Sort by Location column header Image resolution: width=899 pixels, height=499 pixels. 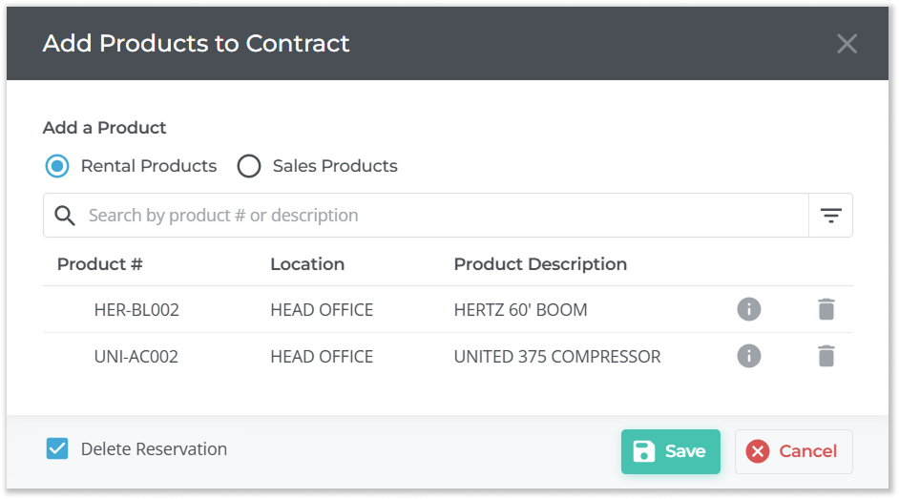tap(307, 264)
